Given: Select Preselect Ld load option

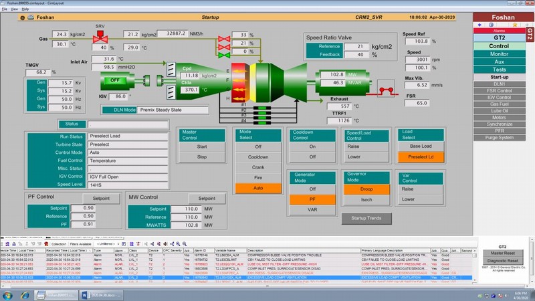Looking at the screenshot, I should [421, 157].
